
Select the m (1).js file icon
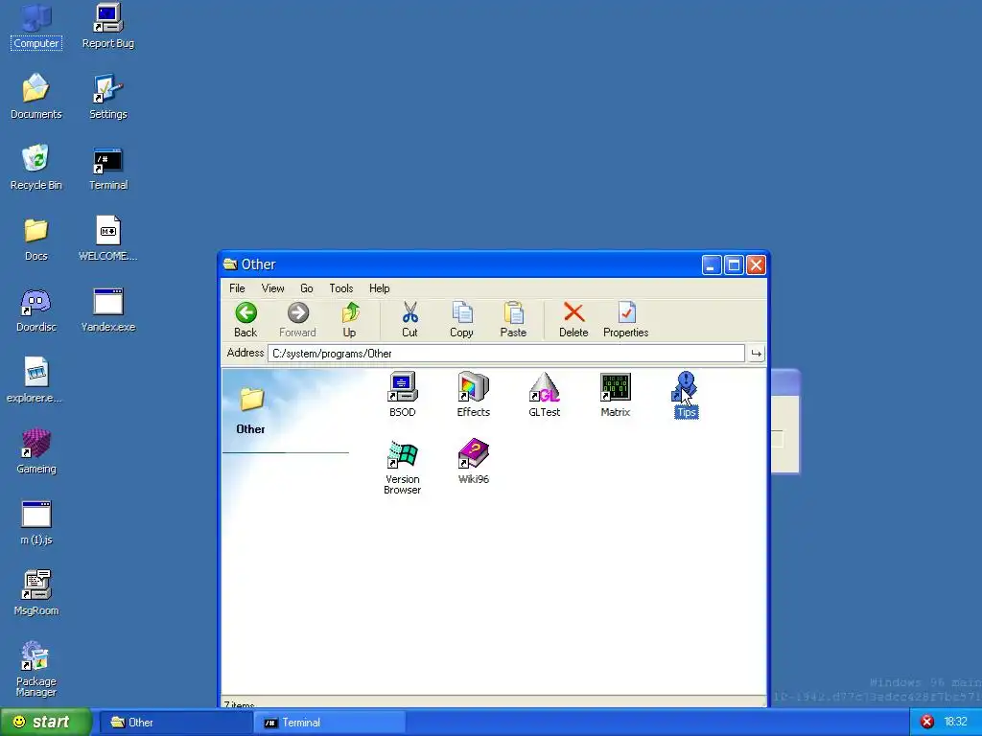[x=35, y=522]
